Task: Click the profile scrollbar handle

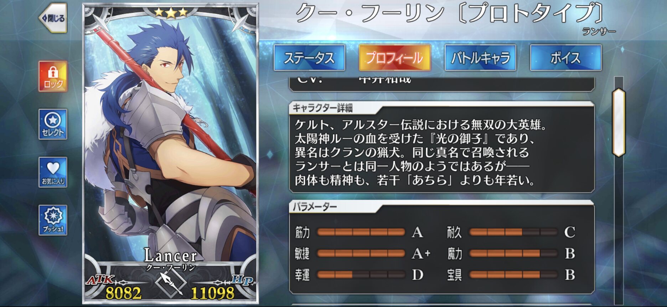Action: pyautogui.click(x=619, y=123)
